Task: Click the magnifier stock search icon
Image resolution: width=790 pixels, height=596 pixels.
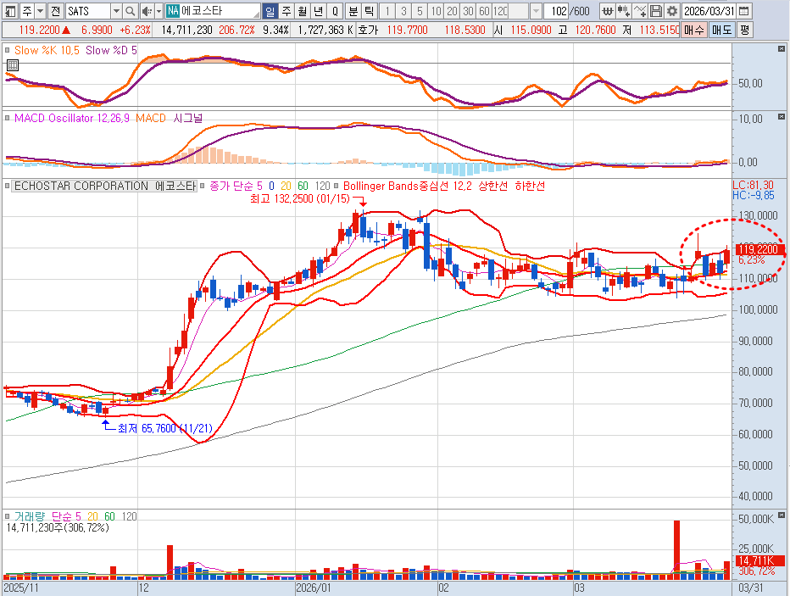Action: (x=130, y=11)
